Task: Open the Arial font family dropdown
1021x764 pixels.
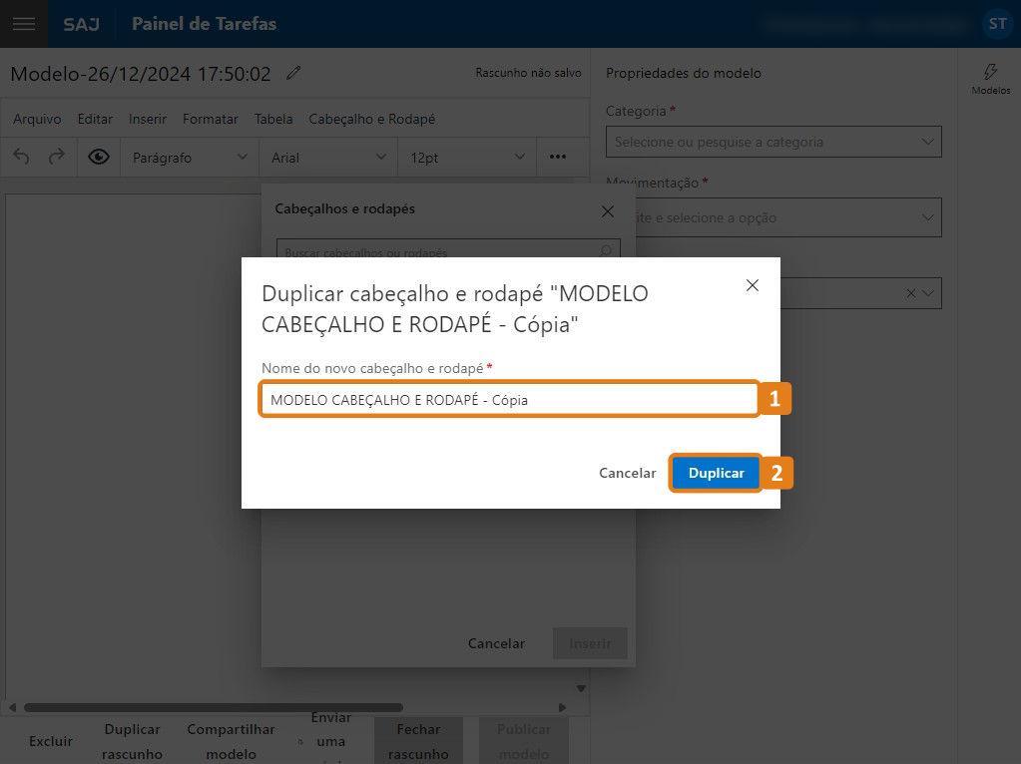Action: pyautogui.click(x=329, y=157)
